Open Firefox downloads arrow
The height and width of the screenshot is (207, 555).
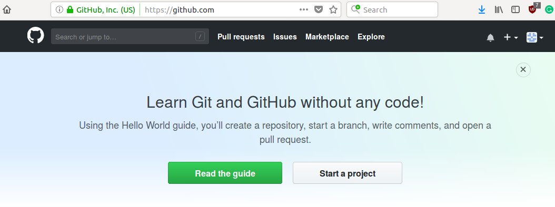[481, 10]
